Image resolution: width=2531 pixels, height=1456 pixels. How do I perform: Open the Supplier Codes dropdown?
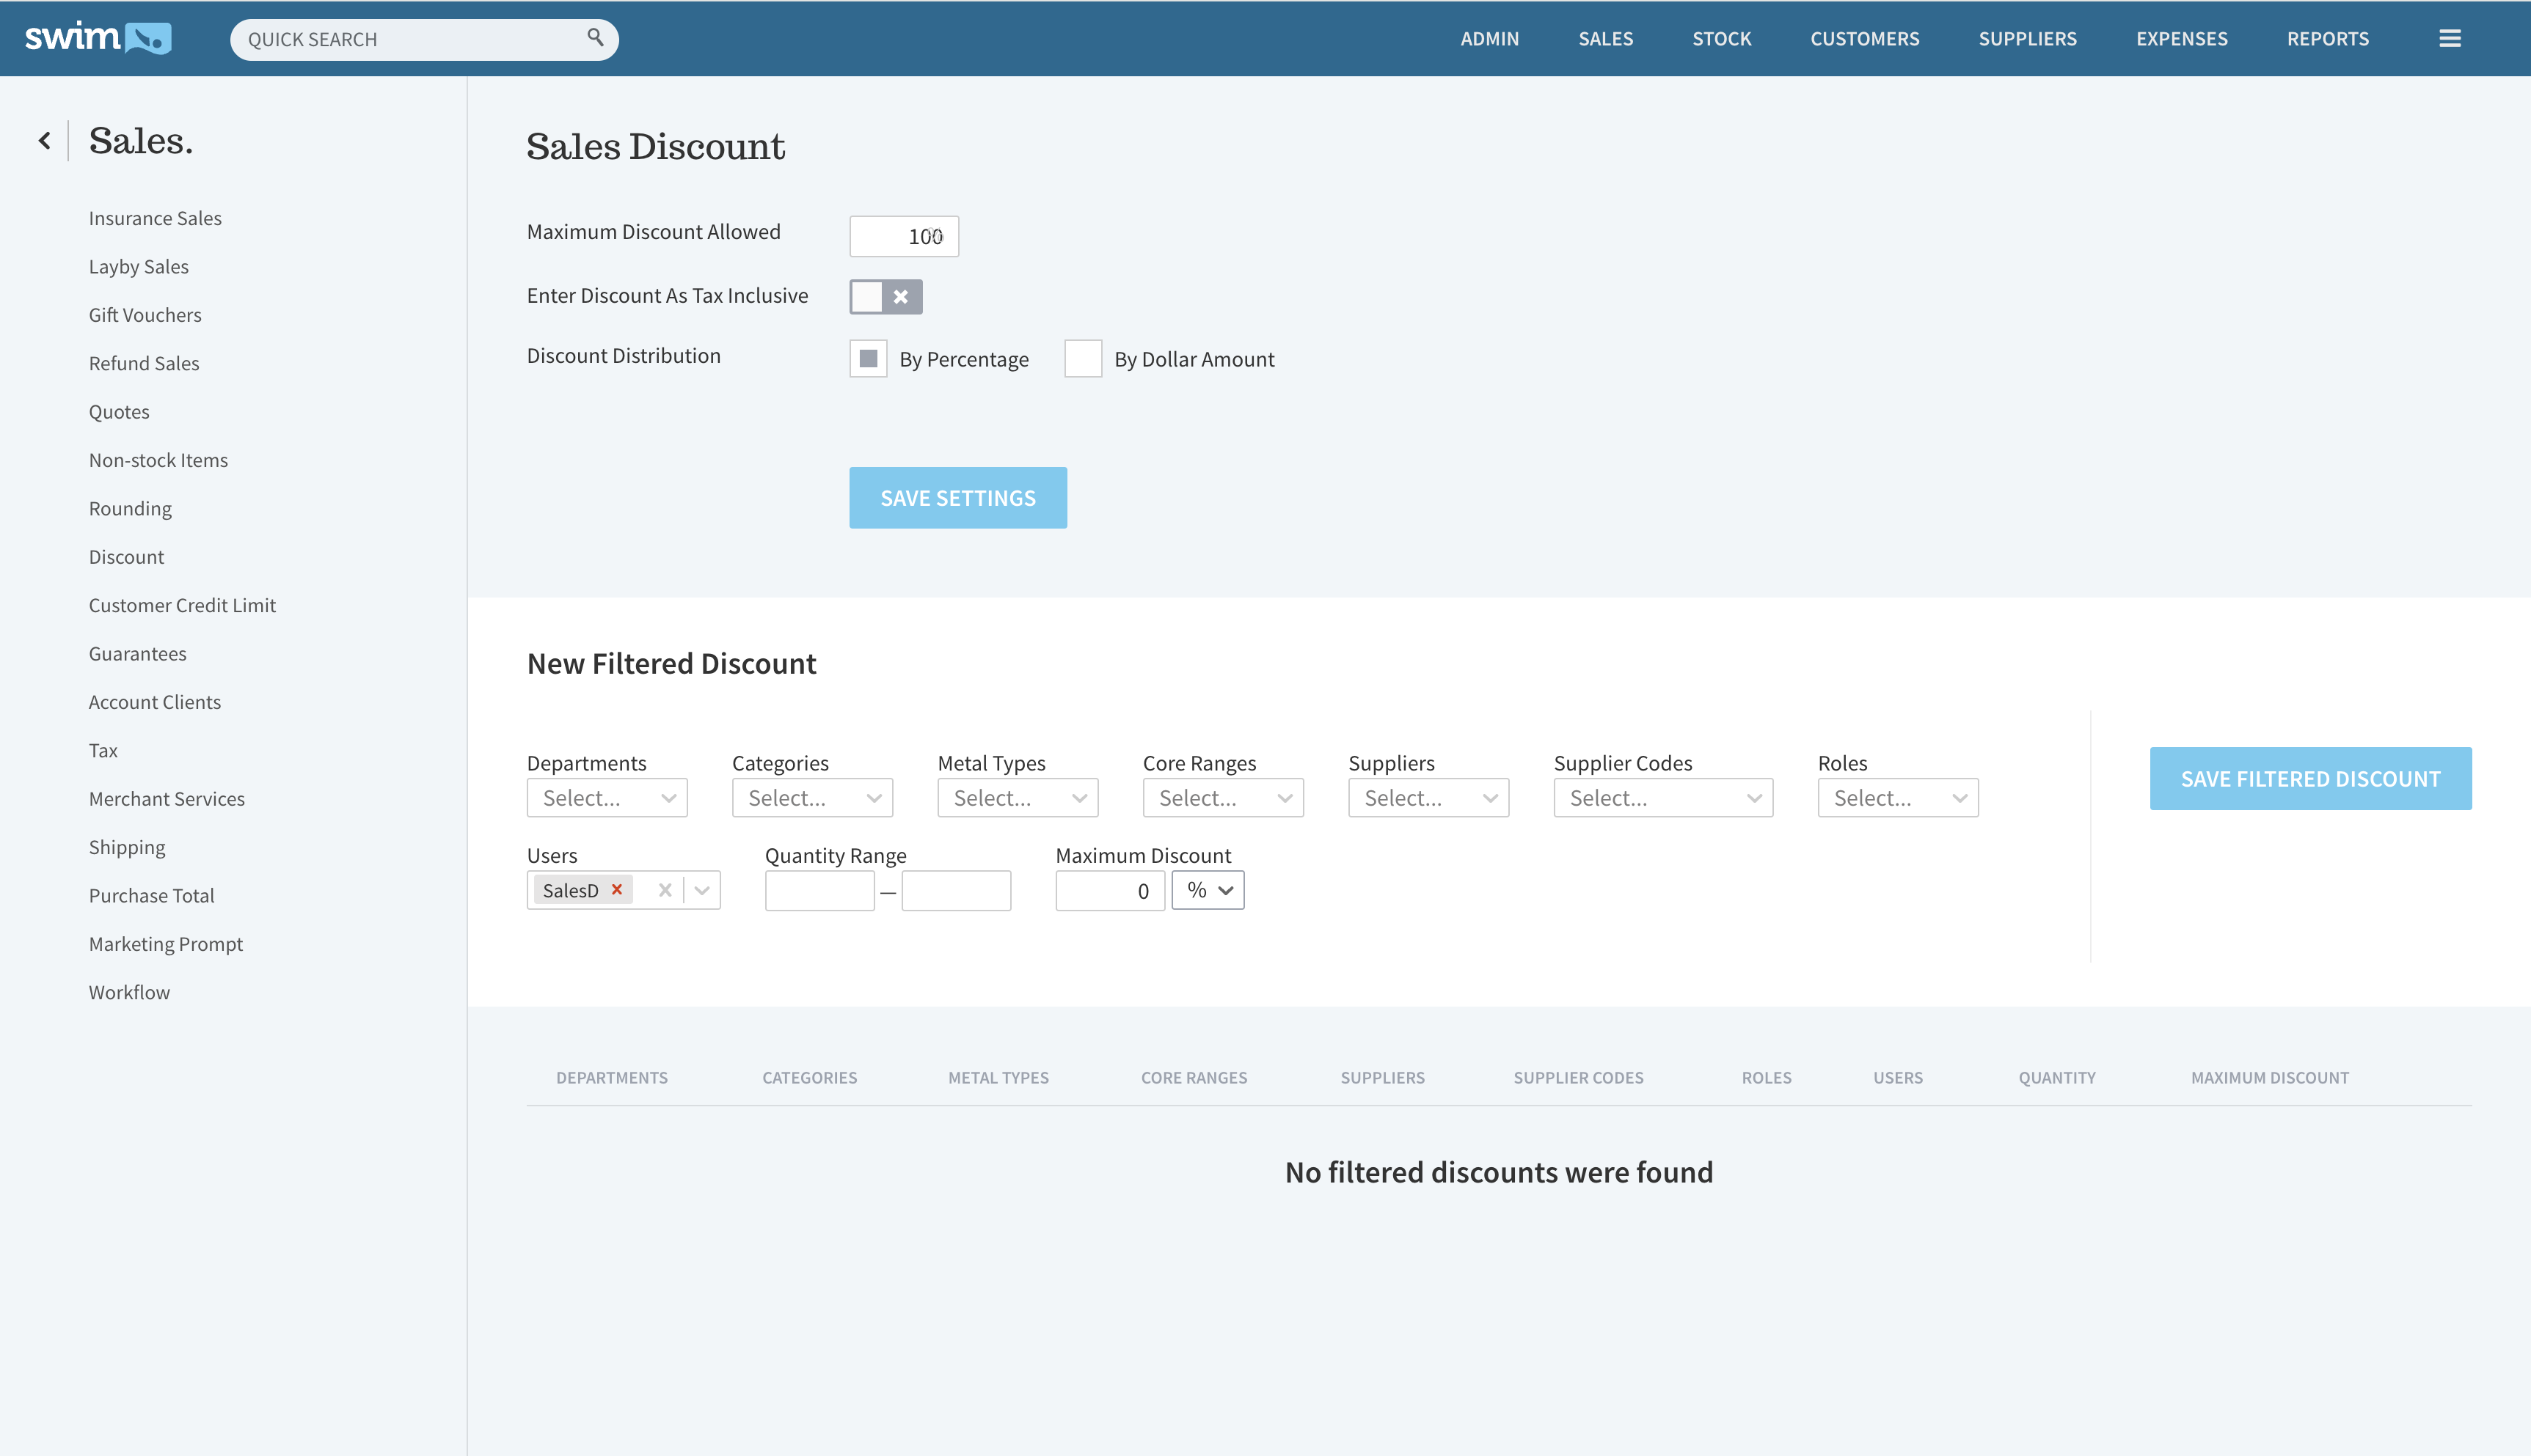click(1662, 798)
